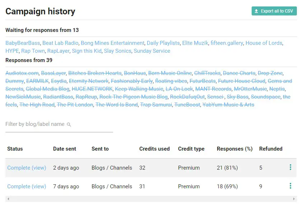
Task: Open the Global Media Blog link
Action: point(47,89)
